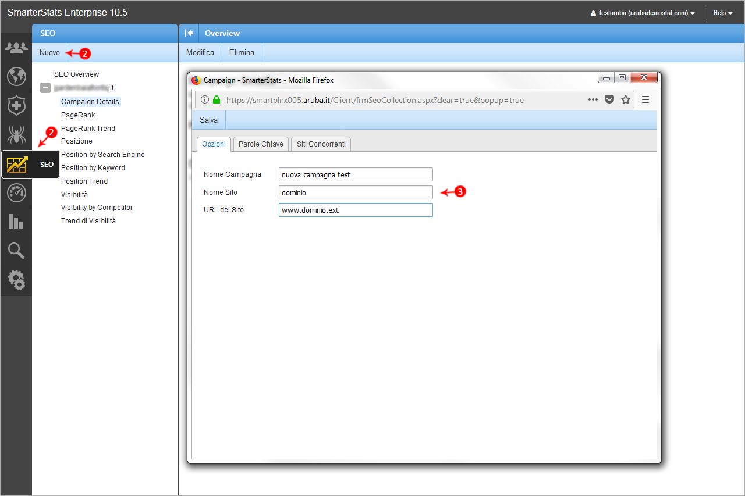
Task: Select Position by Search Engine item
Action: tap(103, 155)
